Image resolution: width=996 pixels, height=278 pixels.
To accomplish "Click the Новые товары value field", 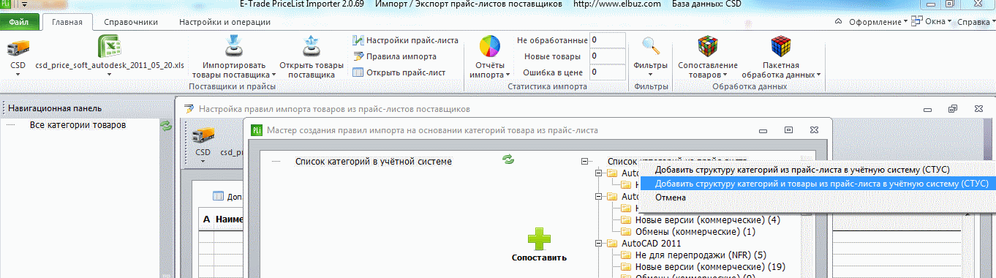I will [607, 56].
